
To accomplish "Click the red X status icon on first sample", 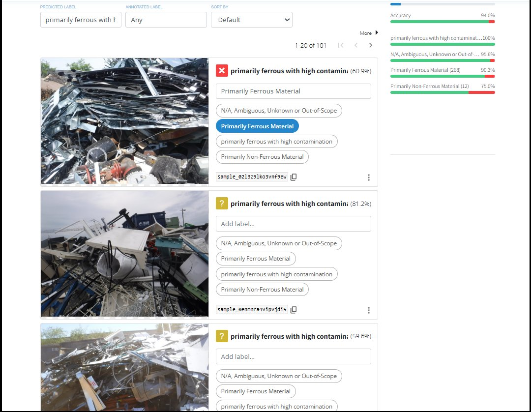I will [x=222, y=70].
